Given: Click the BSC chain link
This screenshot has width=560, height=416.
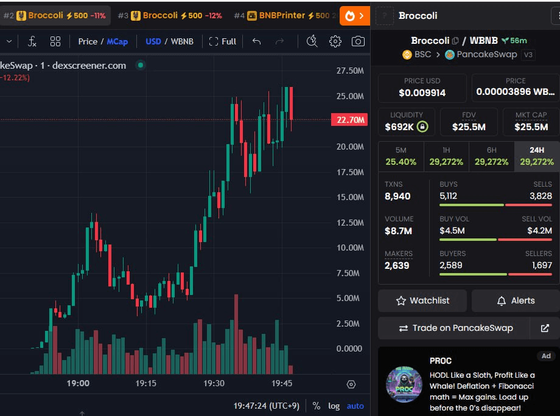Looking at the screenshot, I should tap(417, 55).
